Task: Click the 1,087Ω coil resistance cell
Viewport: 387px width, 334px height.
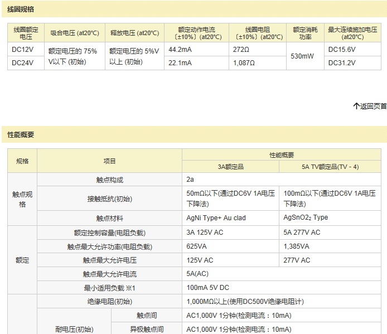Action: [x=244, y=63]
